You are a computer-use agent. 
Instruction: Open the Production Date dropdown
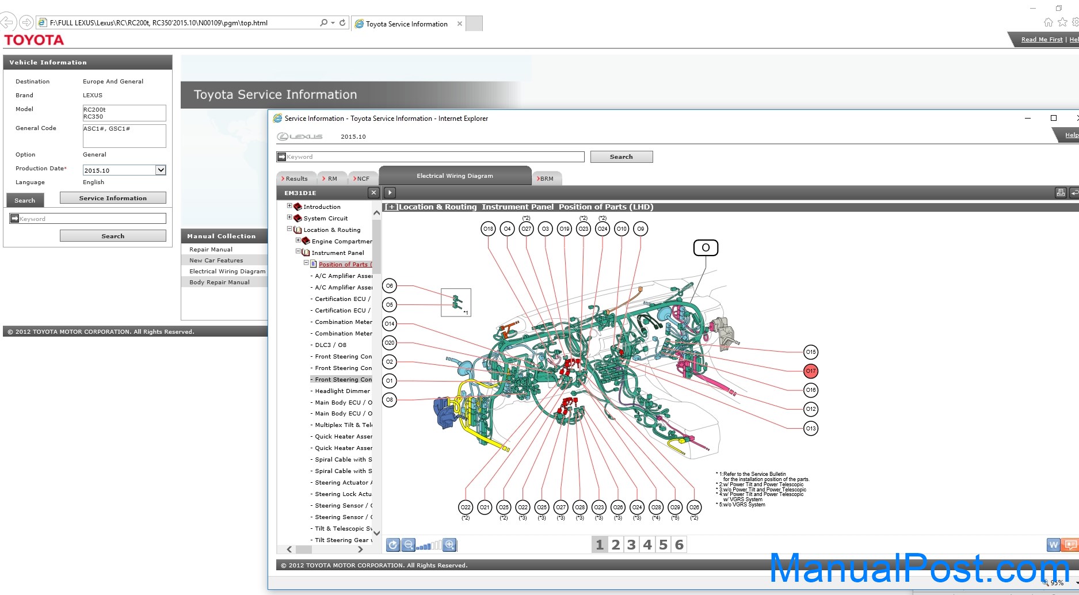click(161, 170)
